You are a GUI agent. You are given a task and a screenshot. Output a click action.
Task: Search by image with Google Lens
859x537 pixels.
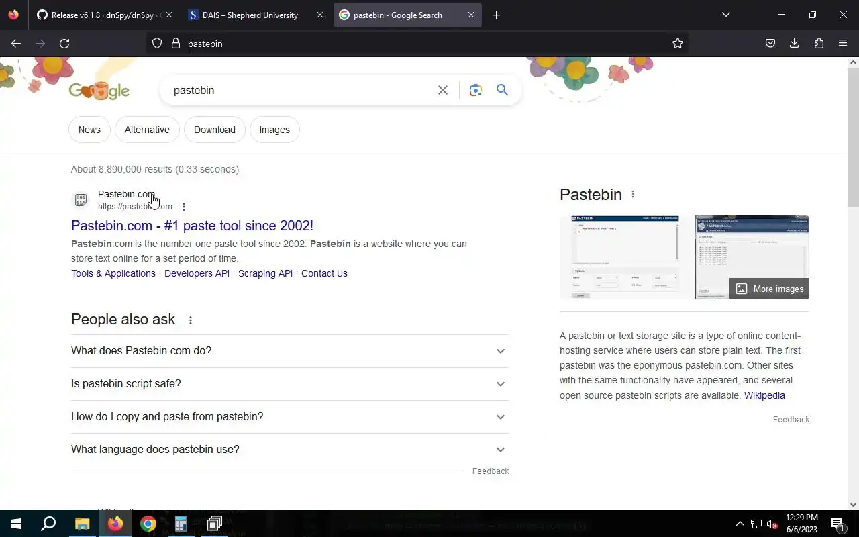tap(476, 90)
